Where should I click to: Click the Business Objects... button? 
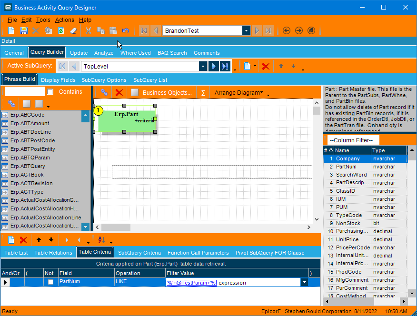(167, 92)
